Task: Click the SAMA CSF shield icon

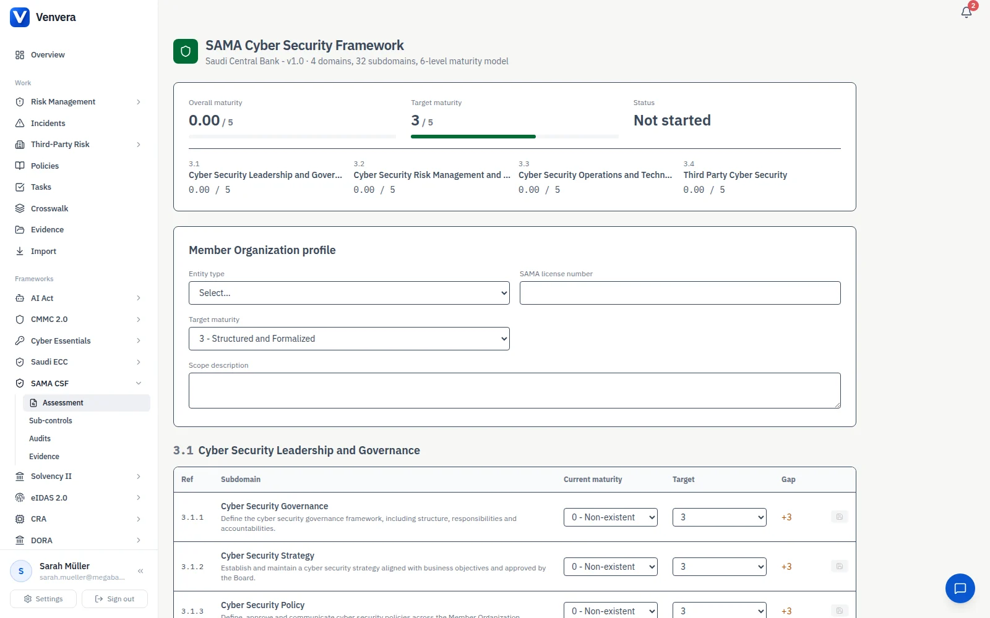Action: 20,384
